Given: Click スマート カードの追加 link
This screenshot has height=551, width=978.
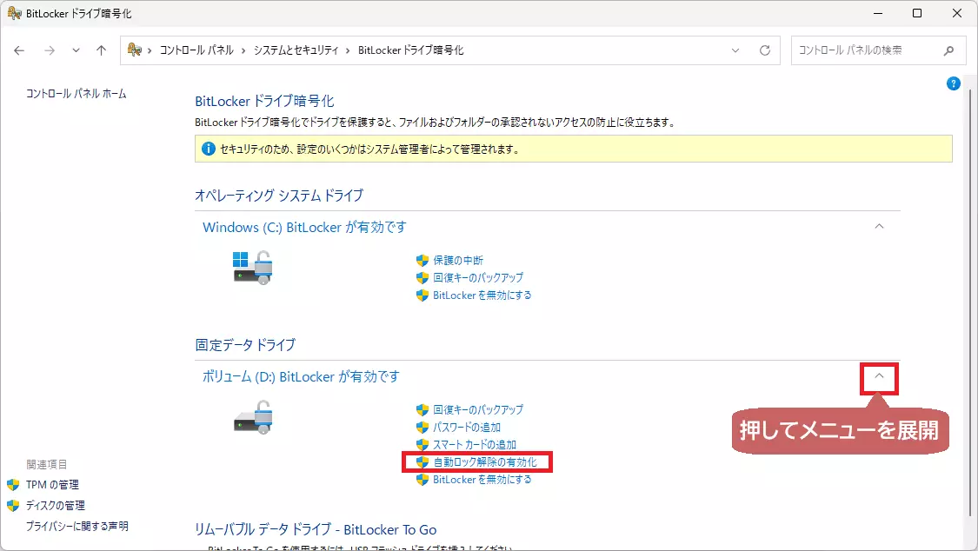Looking at the screenshot, I should point(474,445).
